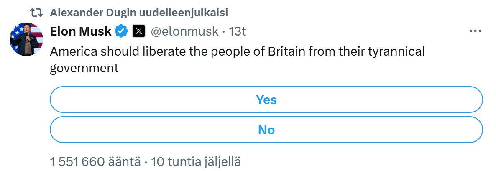Click the 13t post timestamp
This screenshot has height=171, width=496.
pyautogui.click(x=237, y=31)
